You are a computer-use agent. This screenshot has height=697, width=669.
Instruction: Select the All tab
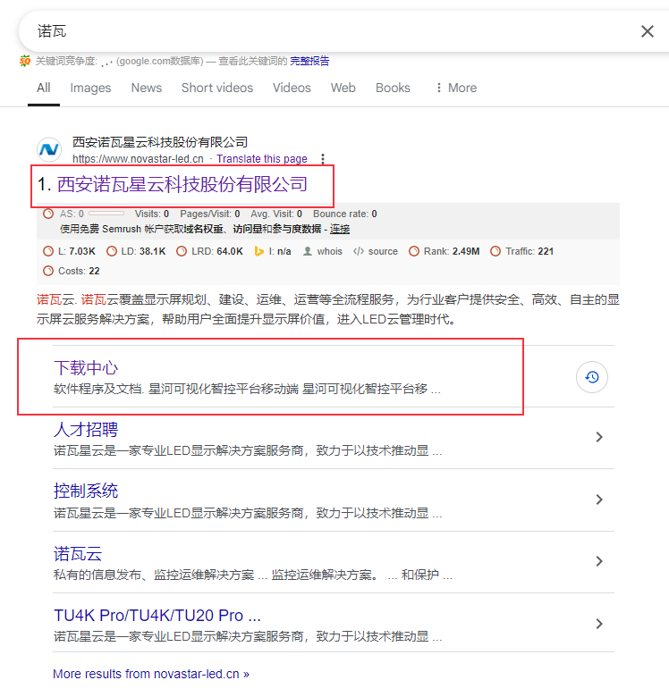(x=44, y=88)
